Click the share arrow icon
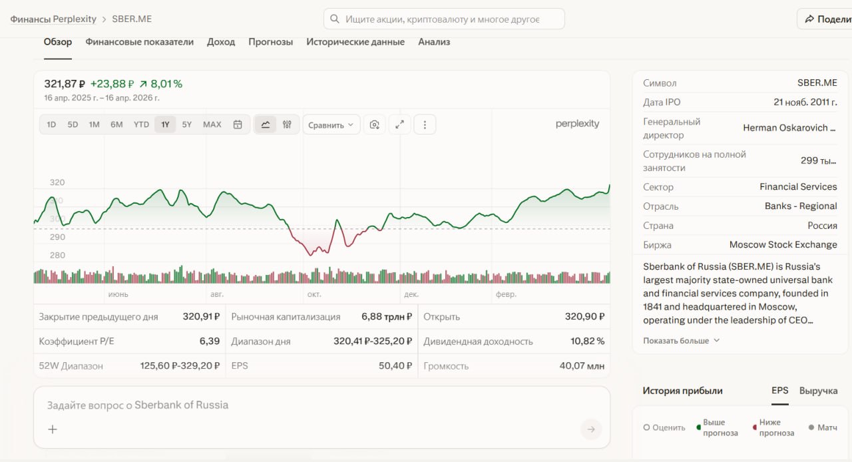The width and height of the screenshot is (852, 462). (x=809, y=19)
